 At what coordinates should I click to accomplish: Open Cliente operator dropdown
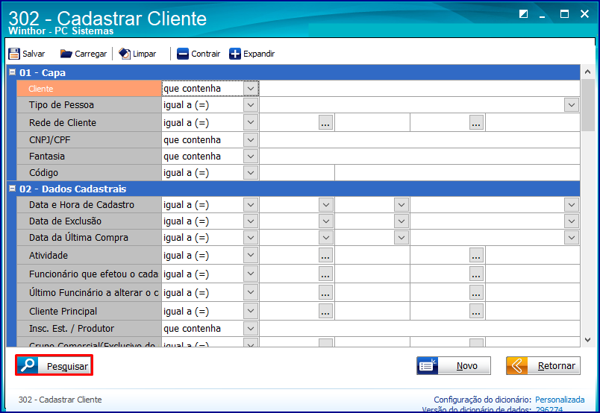251,89
